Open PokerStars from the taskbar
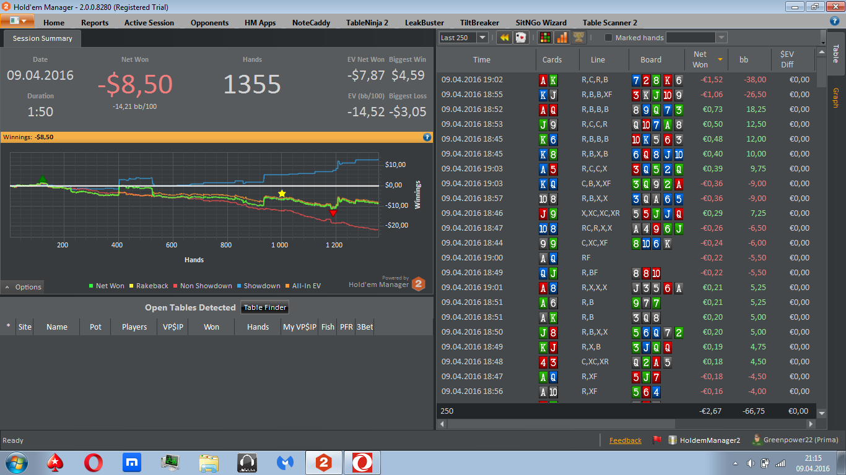This screenshot has width=846, height=475. (x=55, y=462)
